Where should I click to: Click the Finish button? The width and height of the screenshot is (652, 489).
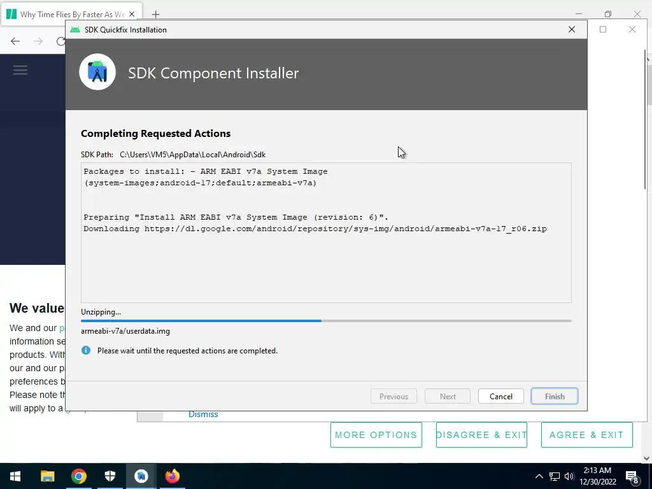[555, 396]
